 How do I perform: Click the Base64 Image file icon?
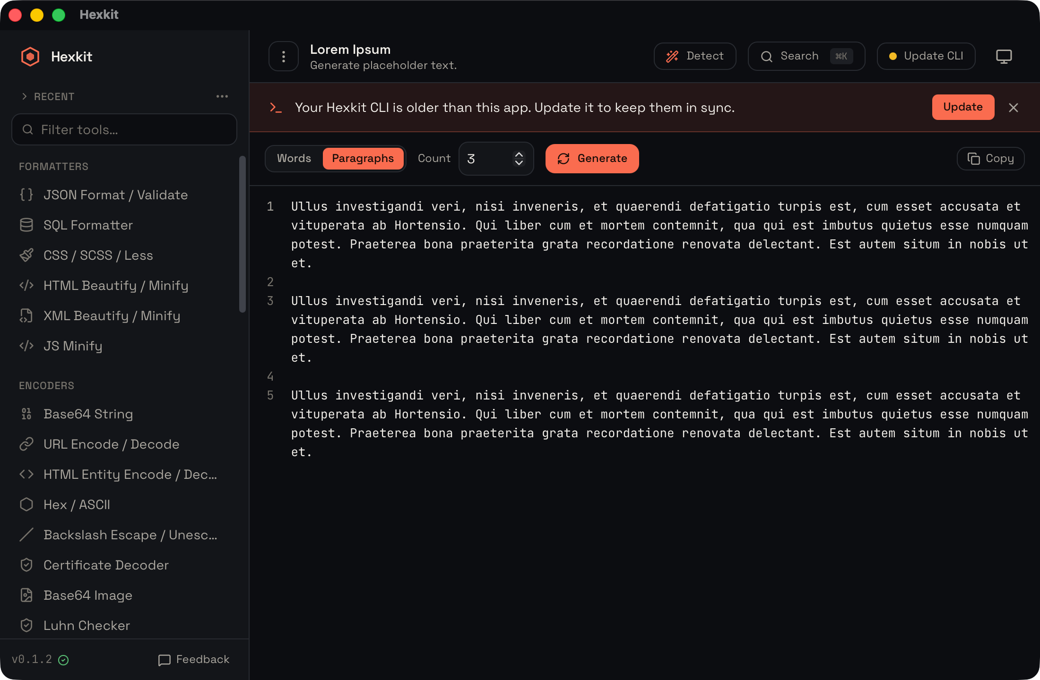[x=26, y=595]
